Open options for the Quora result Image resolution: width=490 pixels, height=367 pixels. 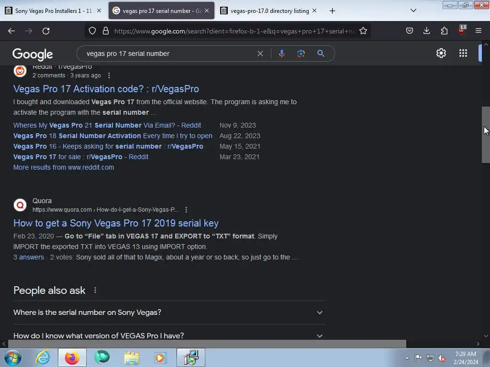click(186, 210)
